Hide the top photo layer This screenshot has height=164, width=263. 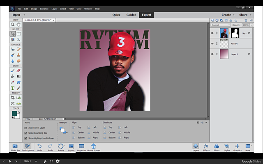[x=212, y=33]
